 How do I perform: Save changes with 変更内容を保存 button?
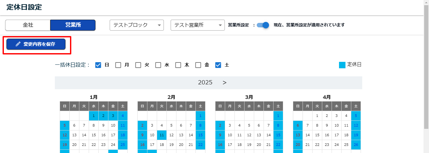click(x=36, y=44)
